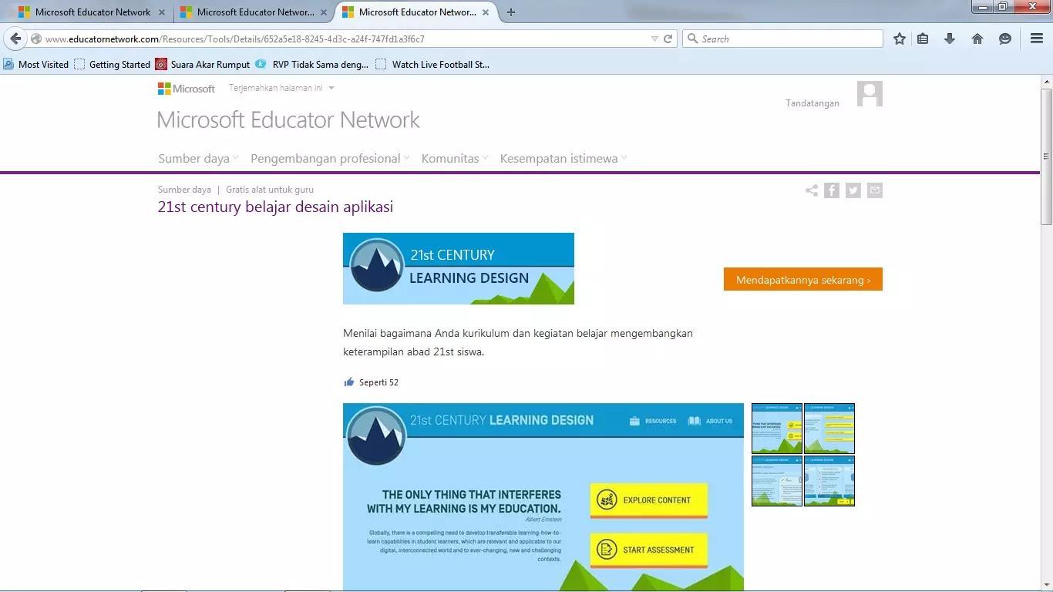Click the Tandatangan sign-in link
This screenshot has height=592, width=1053.
[x=812, y=103]
